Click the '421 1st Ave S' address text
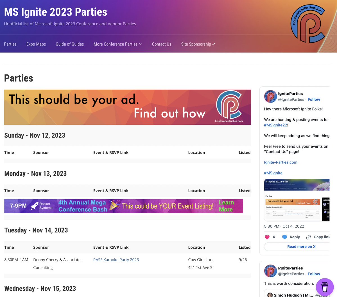This screenshot has height=297, width=337. [200, 267]
